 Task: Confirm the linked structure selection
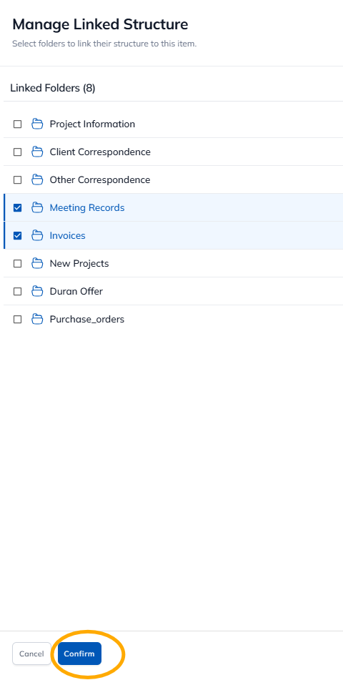[79, 654]
